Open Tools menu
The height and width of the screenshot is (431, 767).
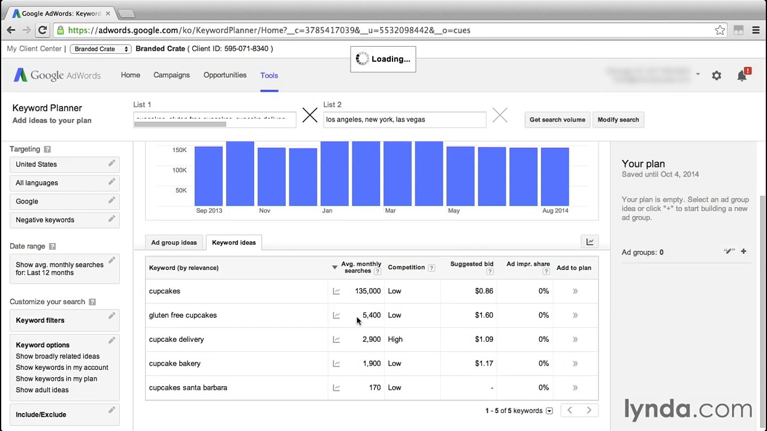coord(269,75)
